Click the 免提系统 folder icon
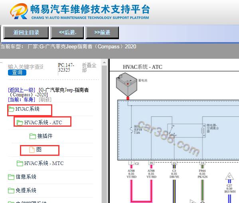The image size is (239, 203). 11,191
